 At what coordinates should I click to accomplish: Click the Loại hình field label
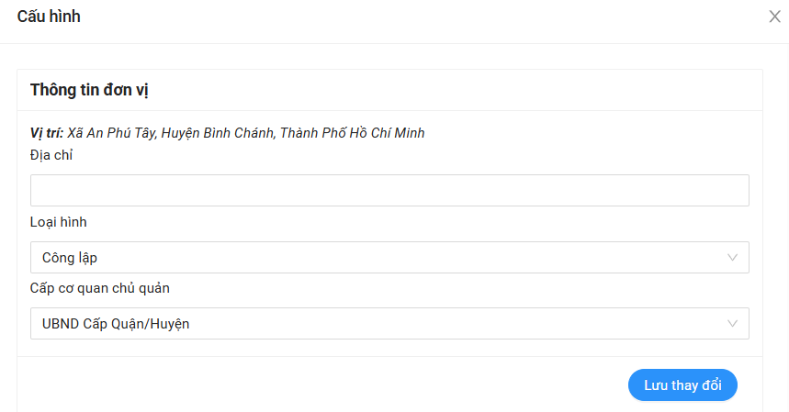pyautogui.click(x=59, y=222)
